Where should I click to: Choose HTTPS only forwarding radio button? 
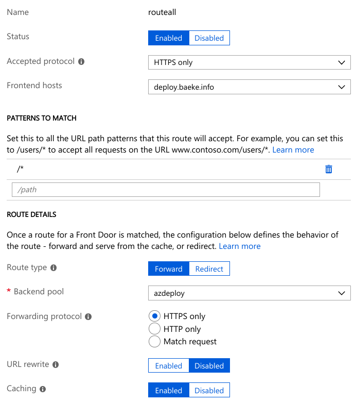tap(154, 316)
